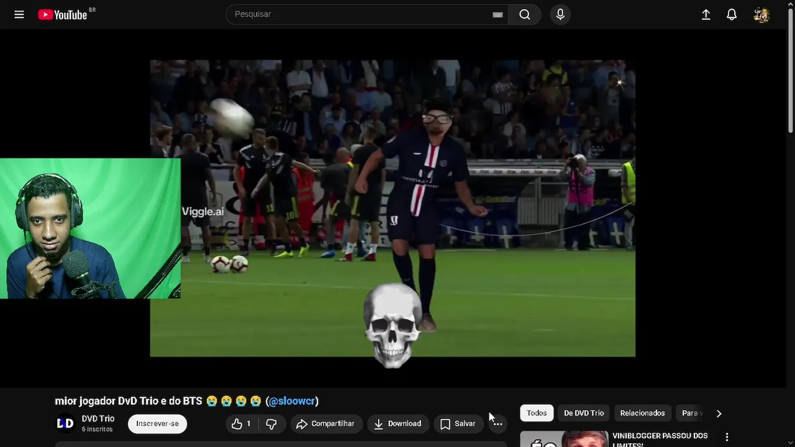Select the Relacionados filter chip
The image size is (795, 447).
pyautogui.click(x=642, y=413)
